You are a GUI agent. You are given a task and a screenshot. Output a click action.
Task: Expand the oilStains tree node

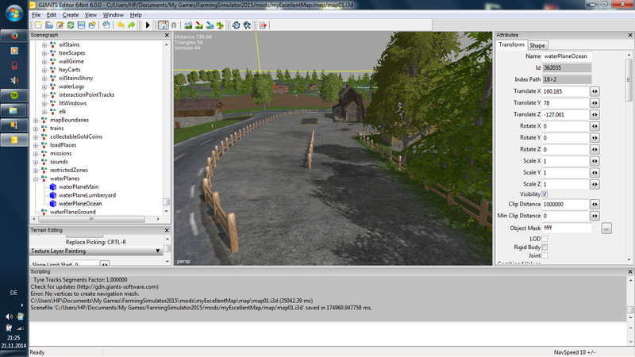[44, 45]
